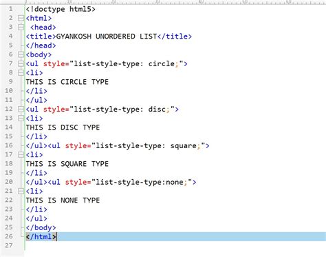Click the red style attribute on line 7
Image resolution: width=326 pixels, height=257 pixels.
point(54,63)
